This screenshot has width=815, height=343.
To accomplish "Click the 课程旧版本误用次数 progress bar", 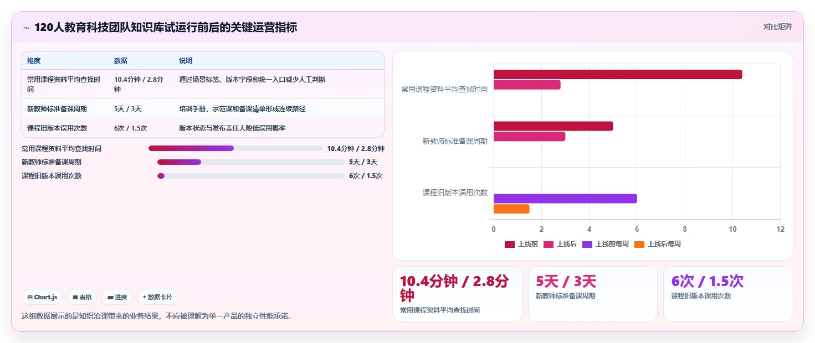I will coord(251,176).
